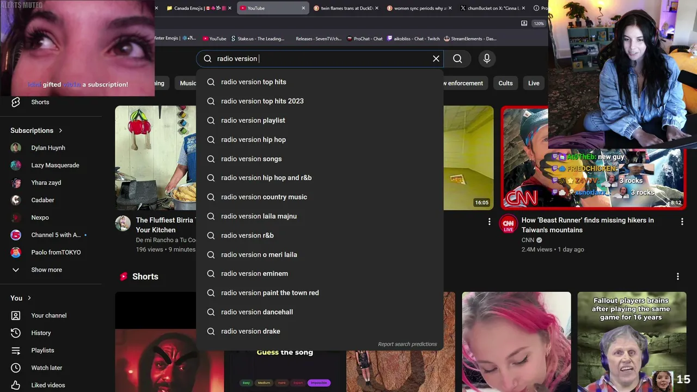Image resolution: width=697 pixels, height=392 pixels.
Task: Open the Fluffiest Birria video thumbnail
Action: [156, 158]
